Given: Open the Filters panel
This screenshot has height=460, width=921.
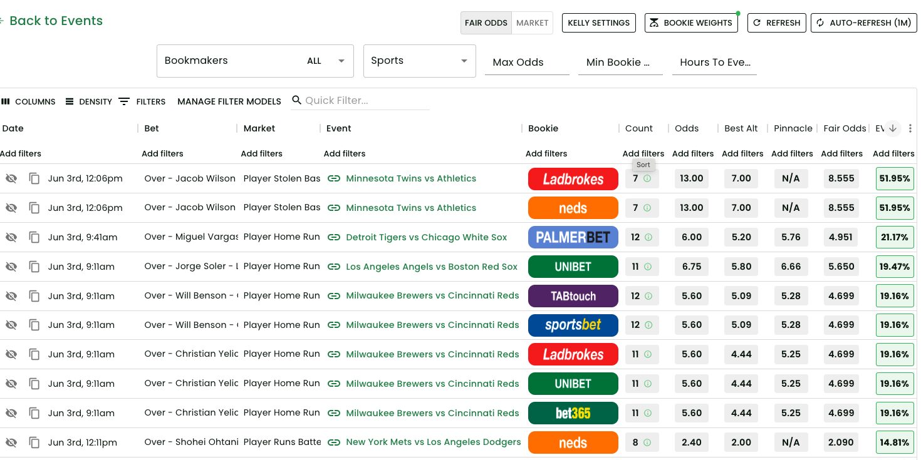Looking at the screenshot, I should pos(142,101).
